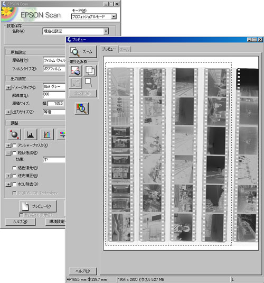Image resolution: width=264 pixels, height=283 pixels.
Task: Open the histogram adjustment tool
Action: (31, 134)
